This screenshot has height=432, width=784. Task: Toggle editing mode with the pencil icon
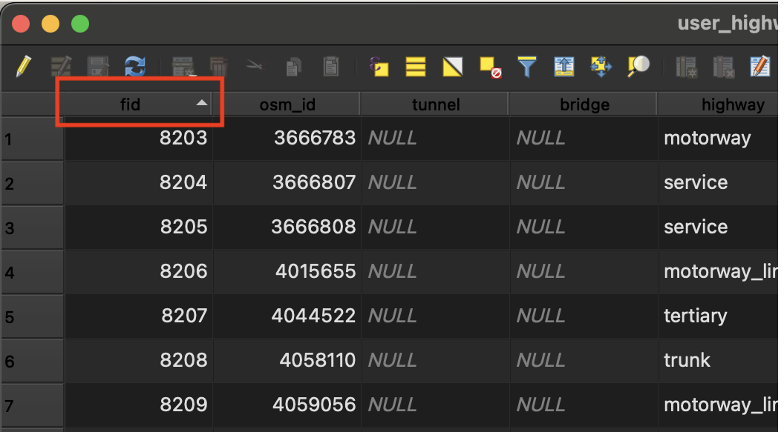pos(23,67)
